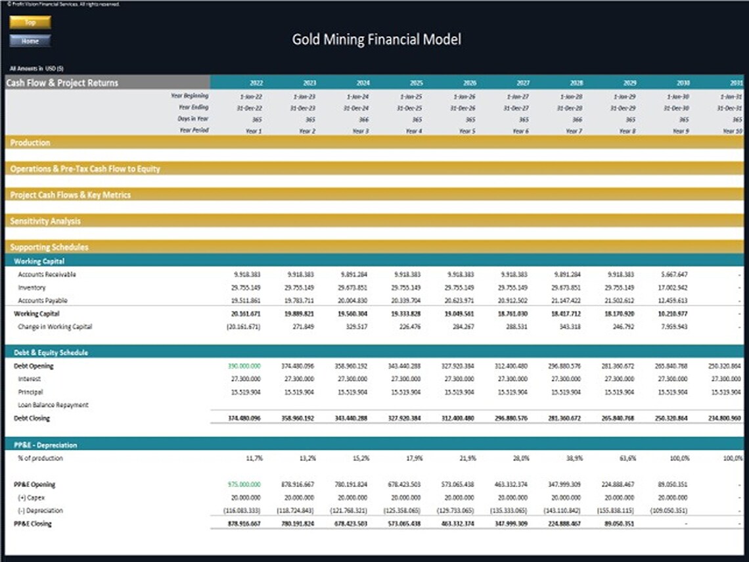The height and width of the screenshot is (562, 749).
Task: Select the 2022 year column header
Action: coord(256,83)
